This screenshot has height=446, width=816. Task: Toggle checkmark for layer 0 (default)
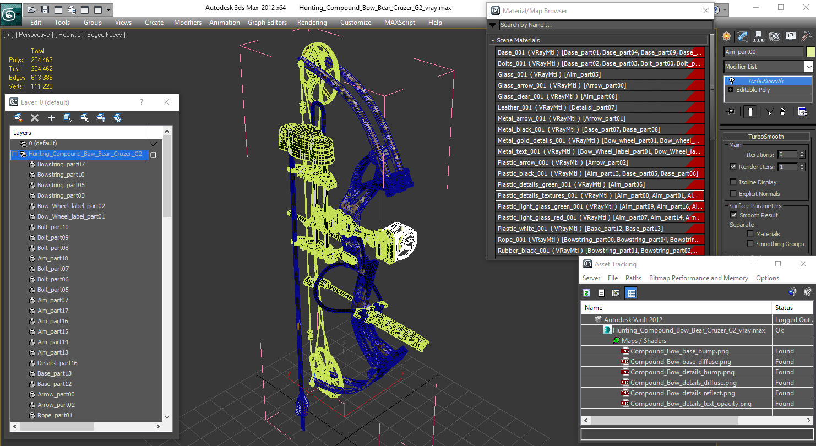pyautogui.click(x=154, y=144)
